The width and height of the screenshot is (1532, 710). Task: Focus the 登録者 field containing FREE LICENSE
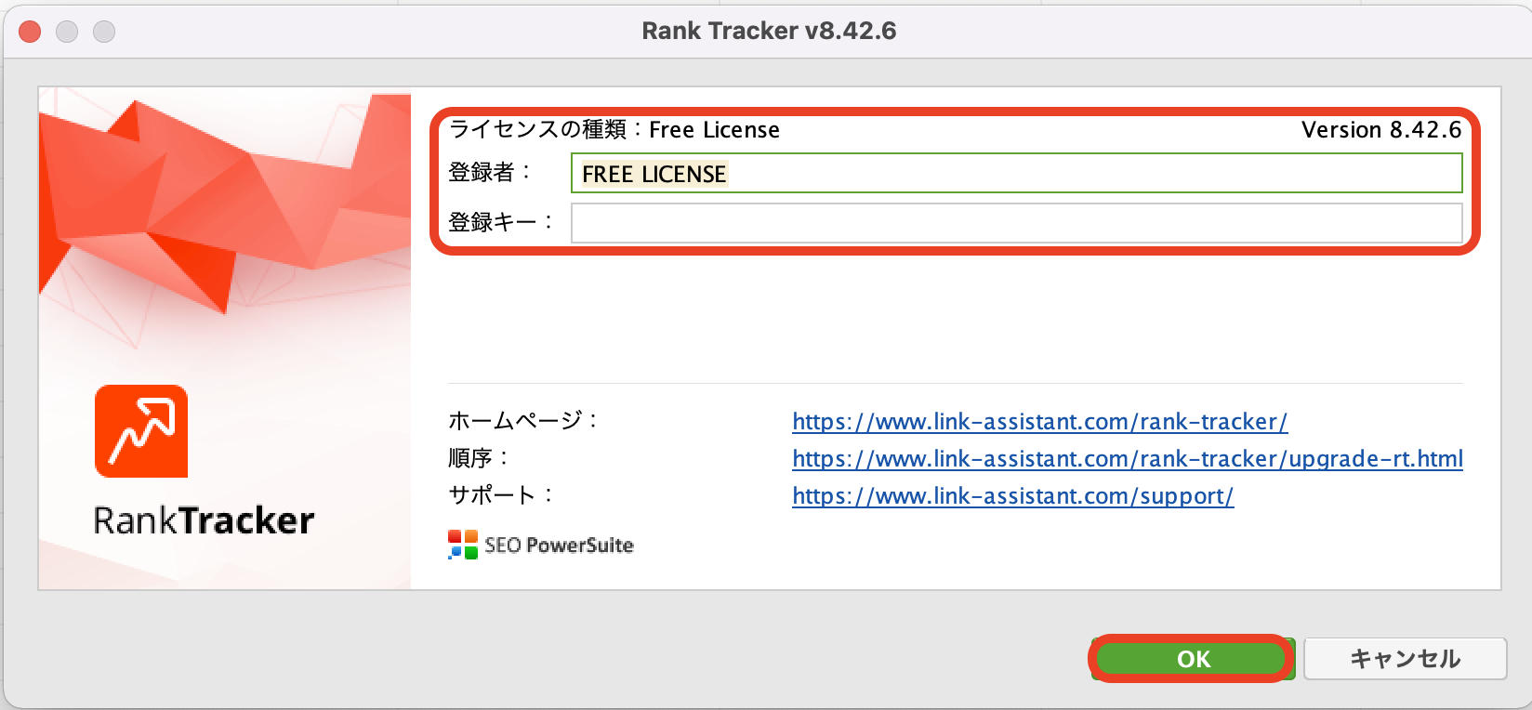click(x=1016, y=174)
